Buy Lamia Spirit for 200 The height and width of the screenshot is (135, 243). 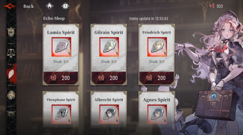[61, 78]
